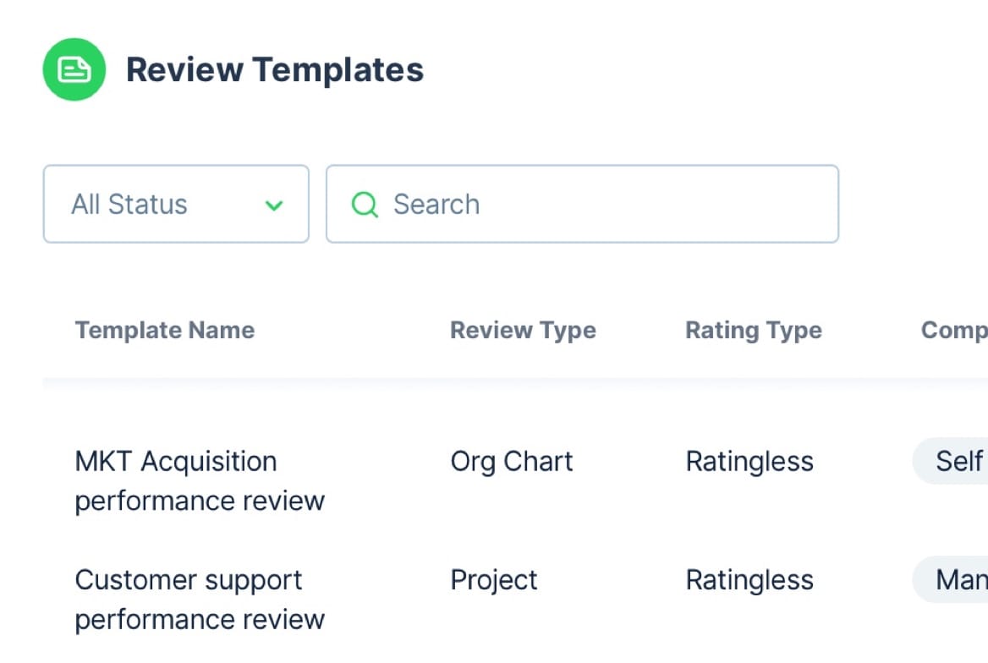Click the partially visible Completed By column header
Screen dimensions: 988x663
954,330
